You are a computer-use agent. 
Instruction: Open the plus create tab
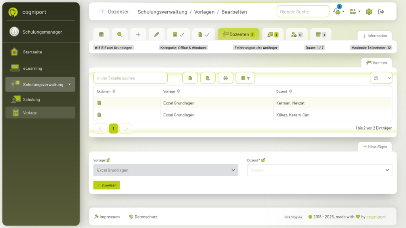click(138, 34)
